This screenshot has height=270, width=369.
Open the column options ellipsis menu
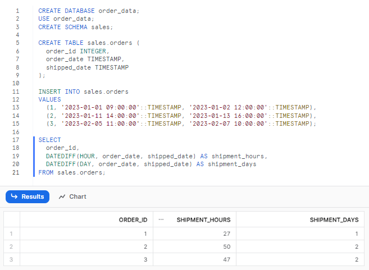(x=161, y=219)
